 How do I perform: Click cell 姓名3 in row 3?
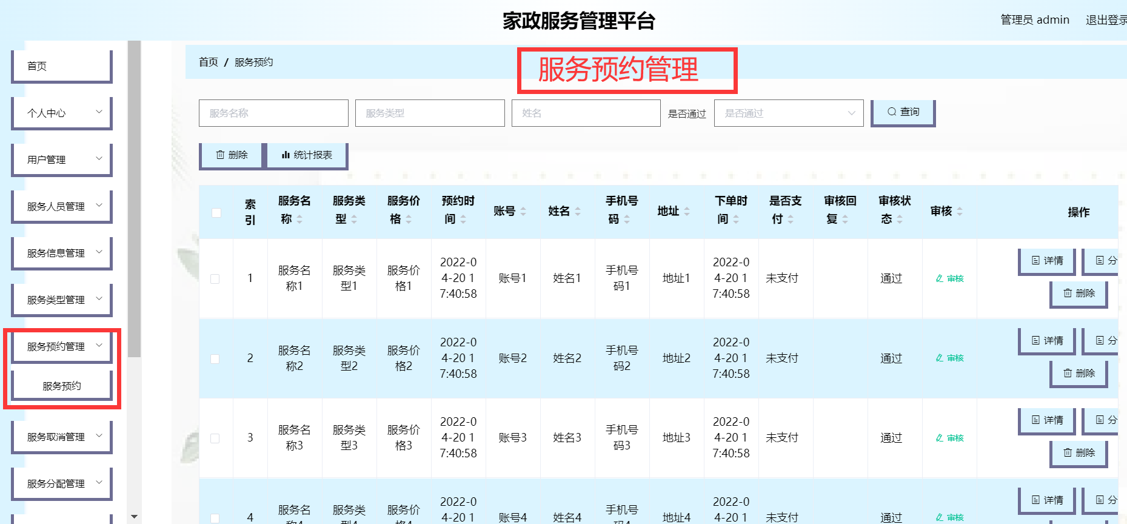tap(567, 438)
